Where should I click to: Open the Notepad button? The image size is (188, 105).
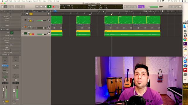173,7
